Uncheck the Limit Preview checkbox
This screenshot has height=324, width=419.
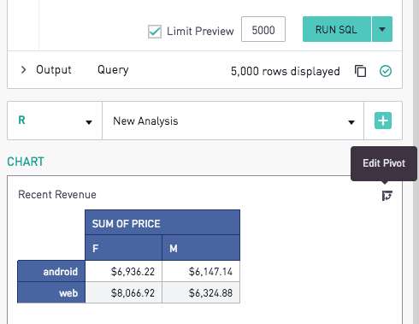tap(155, 31)
